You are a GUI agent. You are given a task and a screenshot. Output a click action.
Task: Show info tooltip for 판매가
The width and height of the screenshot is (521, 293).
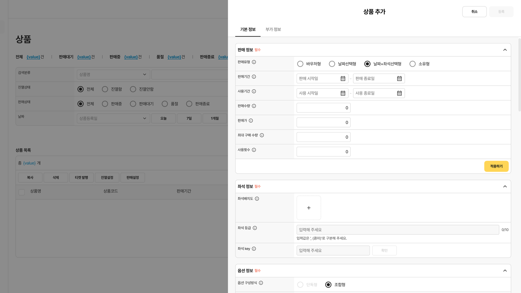(x=251, y=120)
